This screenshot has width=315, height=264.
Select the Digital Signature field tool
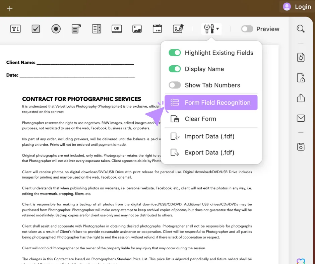coord(178,29)
